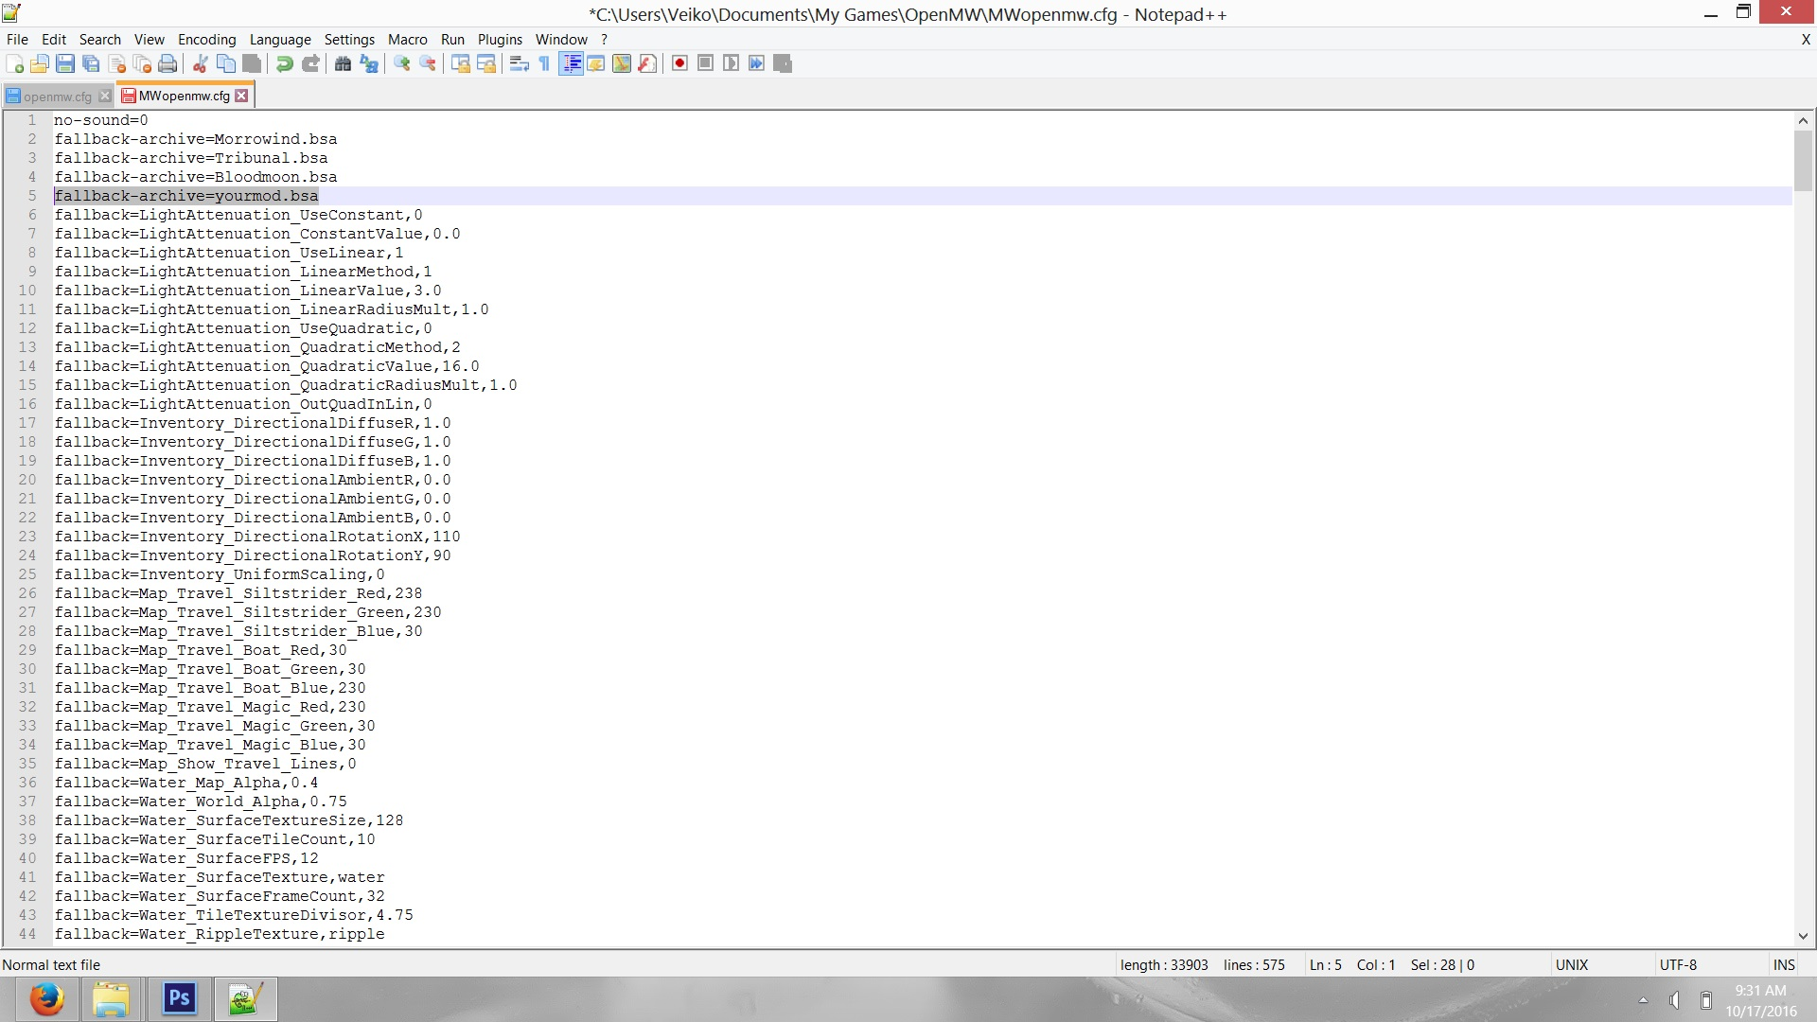Open the View menu

pyautogui.click(x=150, y=39)
